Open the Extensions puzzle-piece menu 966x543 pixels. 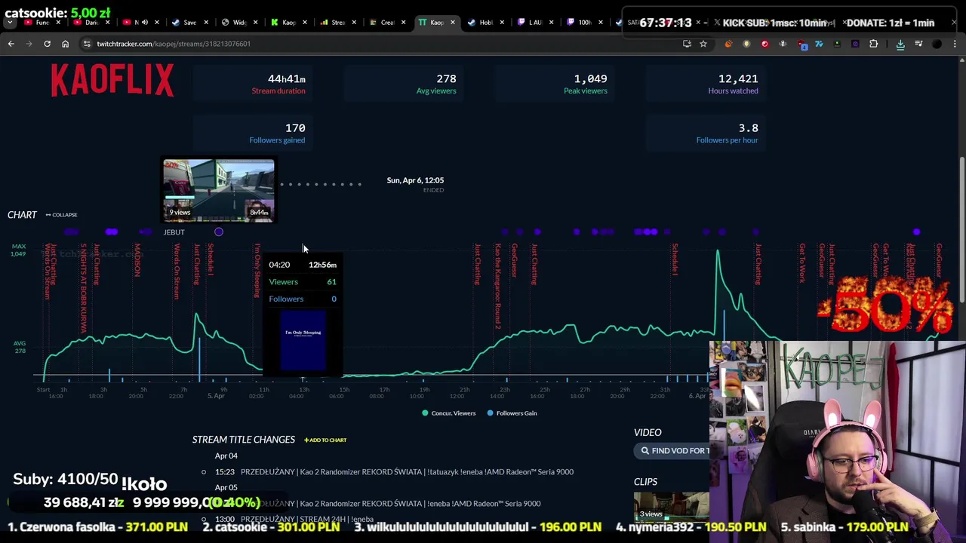click(x=873, y=44)
